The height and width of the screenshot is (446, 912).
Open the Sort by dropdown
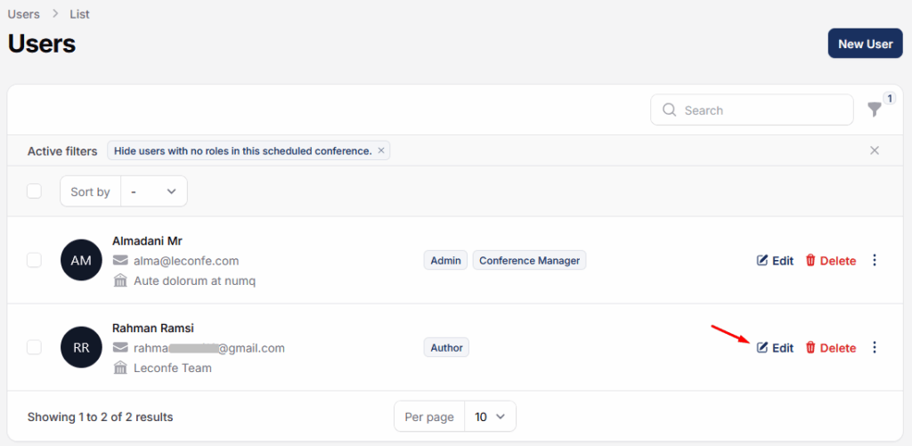153,191
